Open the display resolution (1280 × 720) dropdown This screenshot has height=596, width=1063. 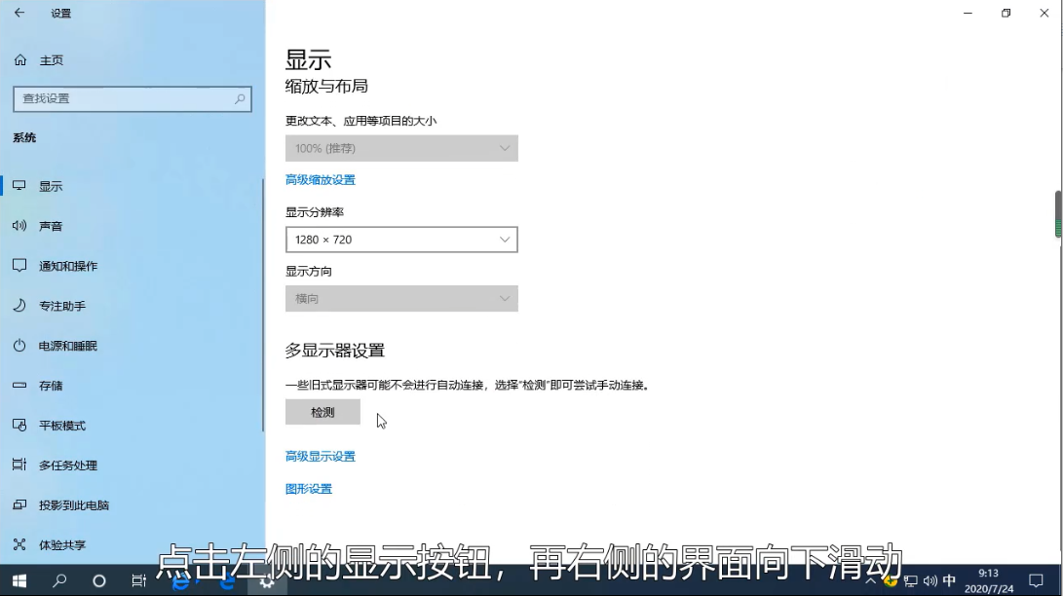401,239
